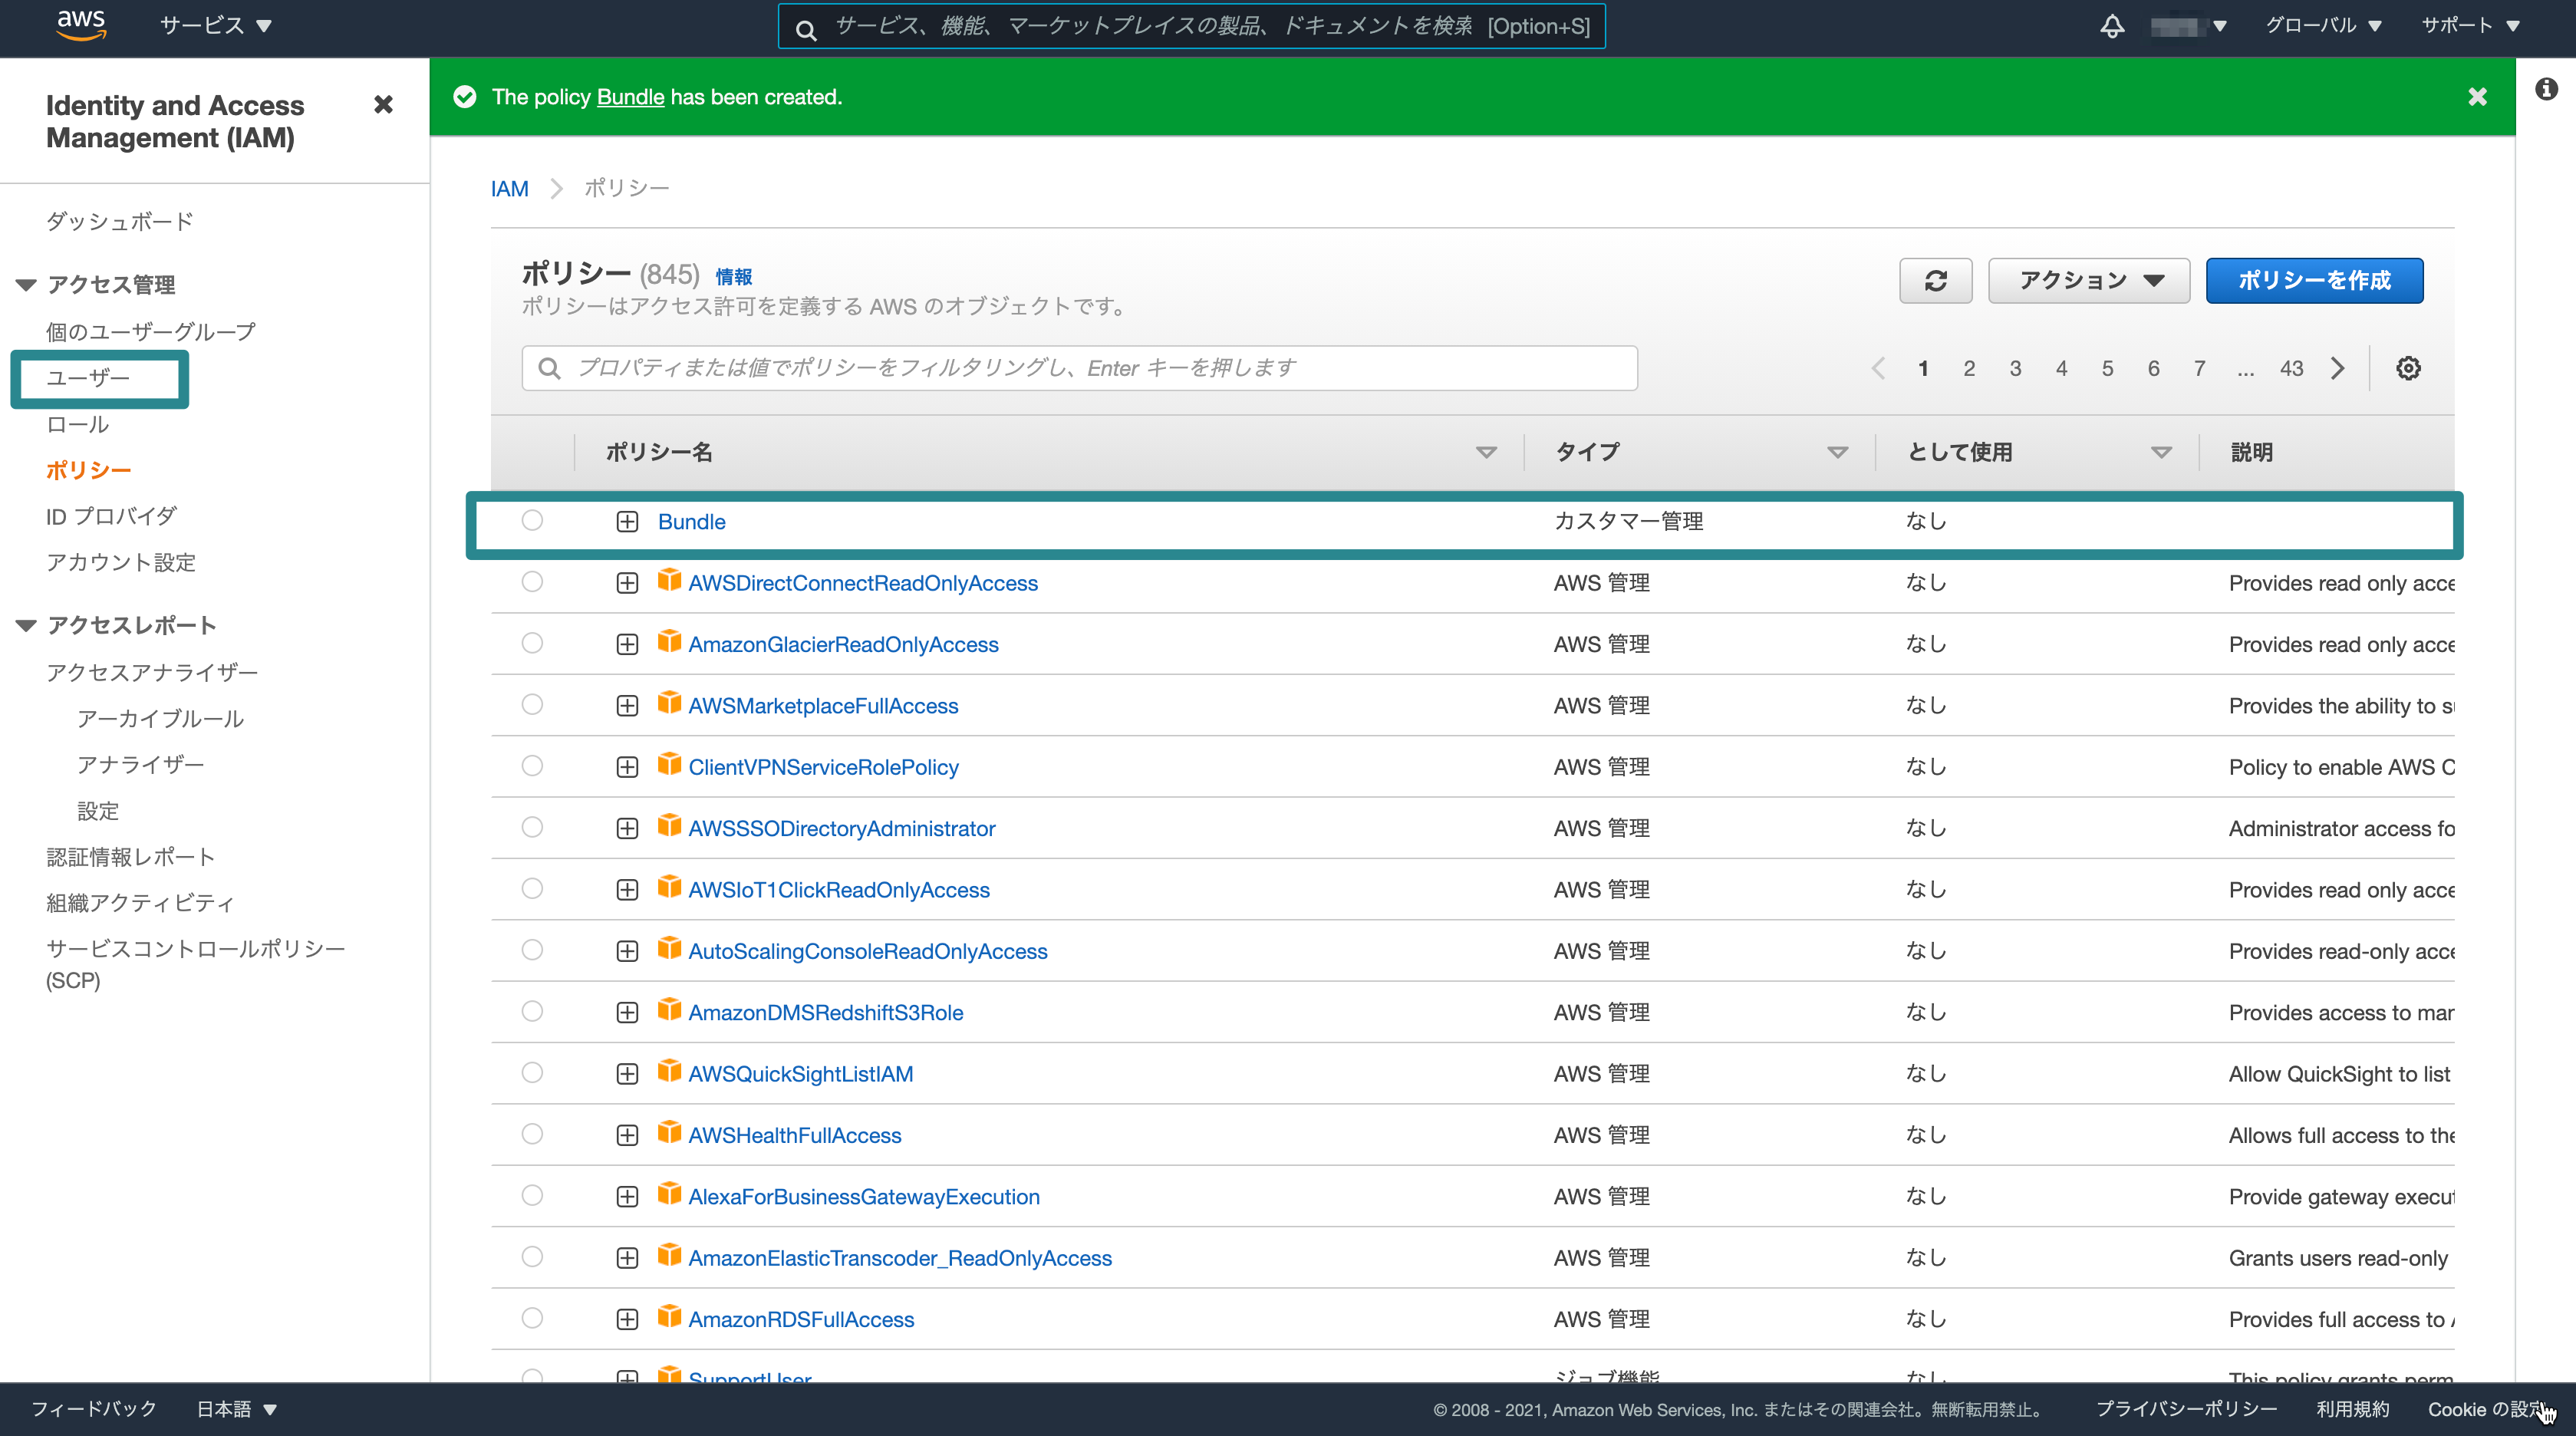Image resolution: width=2576 pixels, height=1436 pixels.
Task: Open the info panel icon at right
Action: coord(2546,89)
